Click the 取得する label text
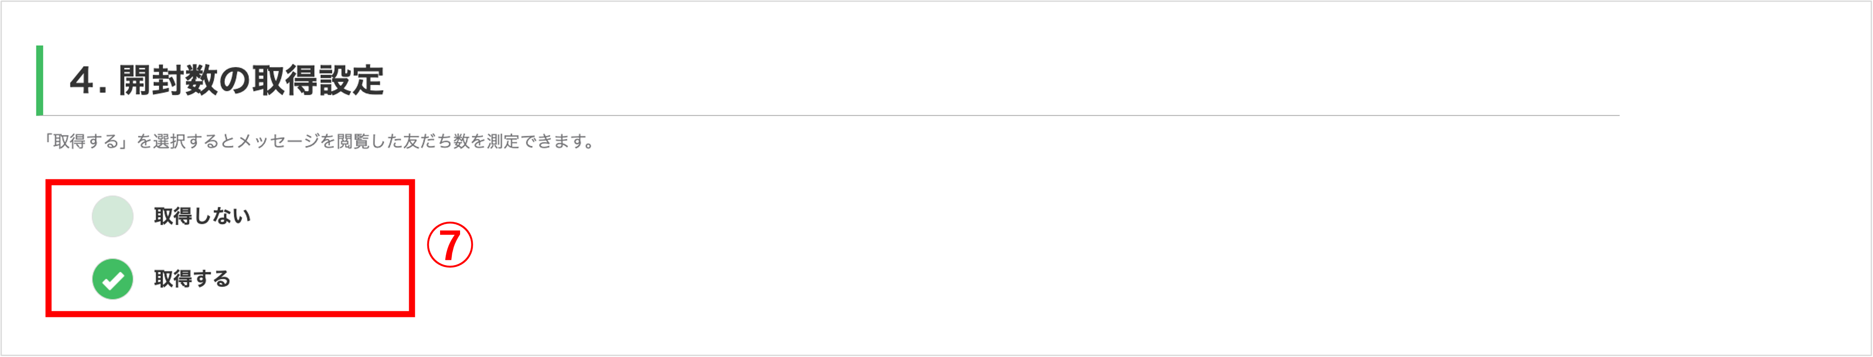The width and height of the screenshot is (1873, 357). tap(192, 279)
